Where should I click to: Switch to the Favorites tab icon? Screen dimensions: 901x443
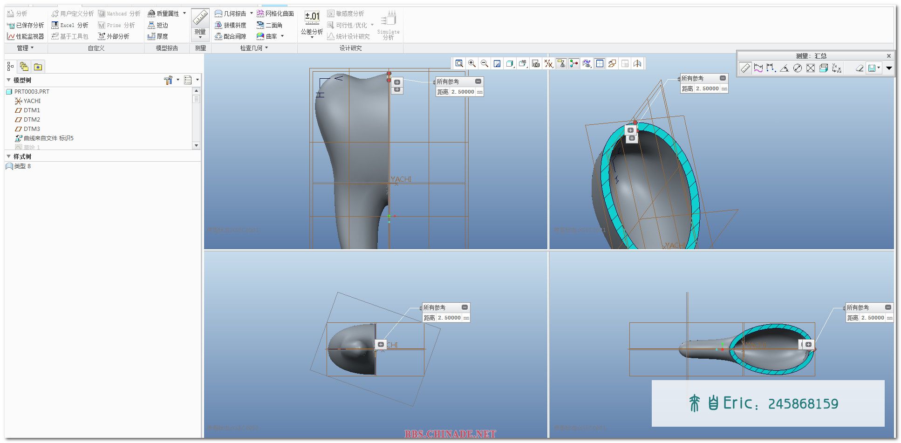38,67
